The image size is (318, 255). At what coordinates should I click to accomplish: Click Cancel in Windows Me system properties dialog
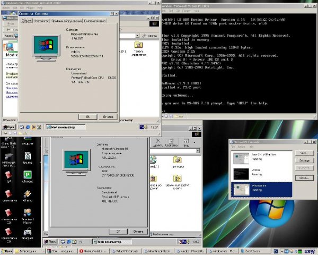(108, 117)
